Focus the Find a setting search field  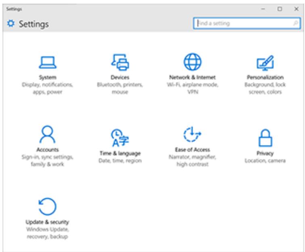point(247,23)
